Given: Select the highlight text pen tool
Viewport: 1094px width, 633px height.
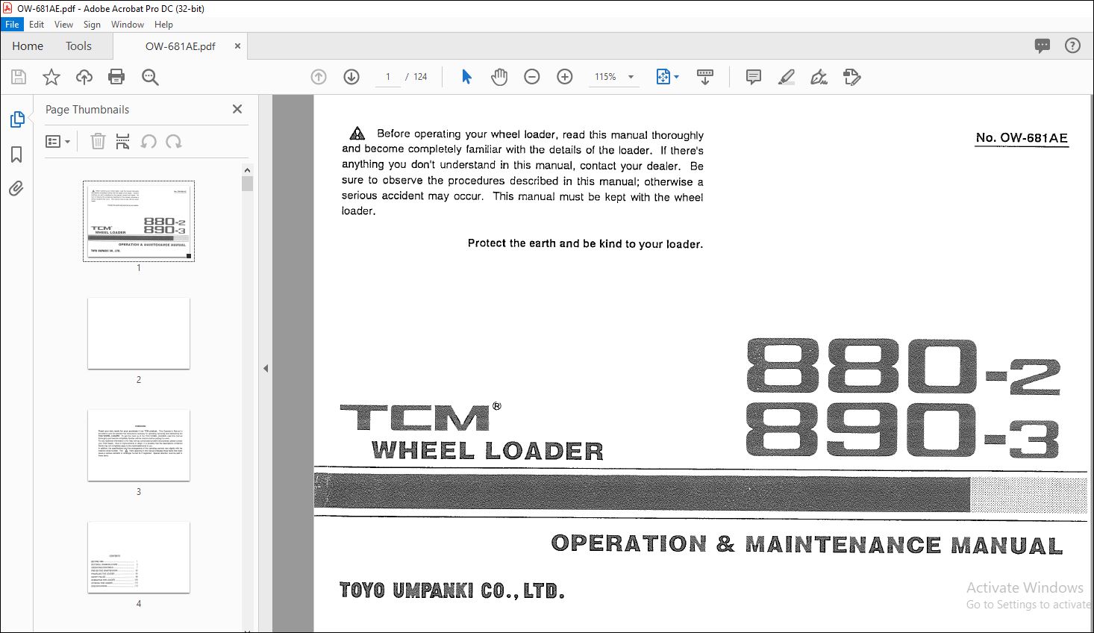Looking at the screenshot, I should click(787, 77).
